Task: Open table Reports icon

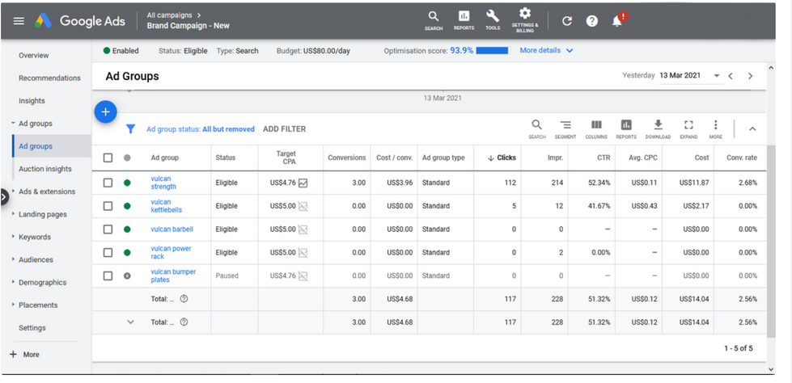Action: (626, 129)
